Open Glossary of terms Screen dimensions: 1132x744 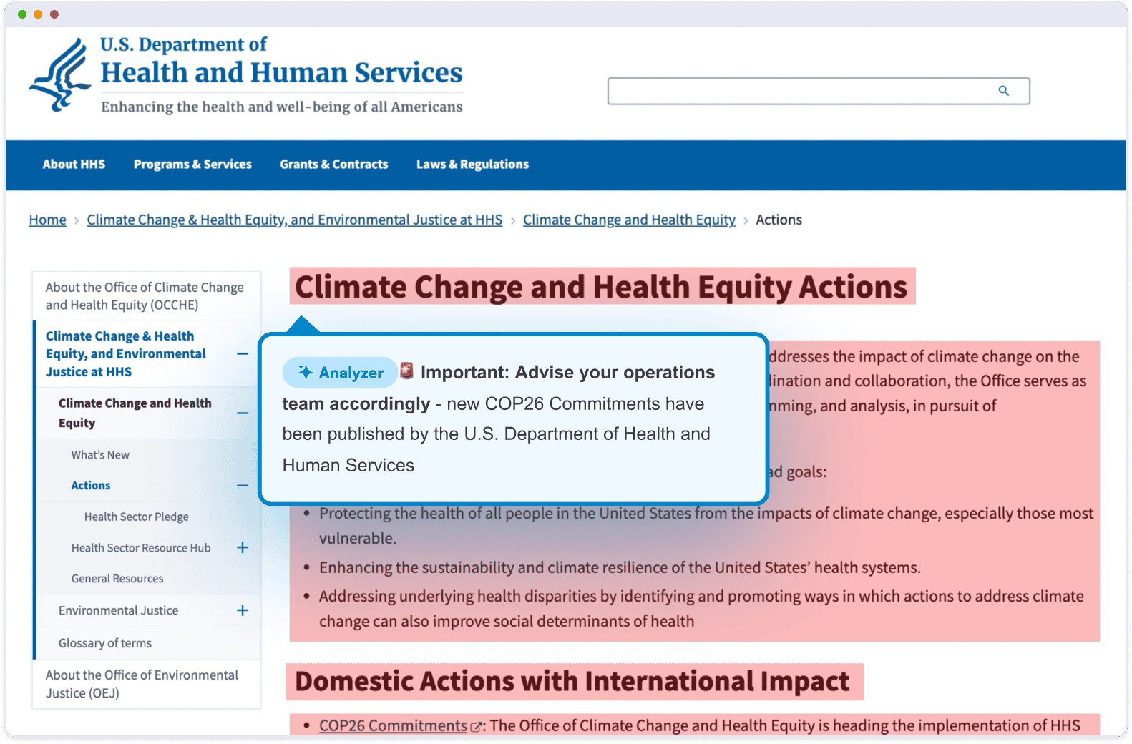[x=104, y=643]
